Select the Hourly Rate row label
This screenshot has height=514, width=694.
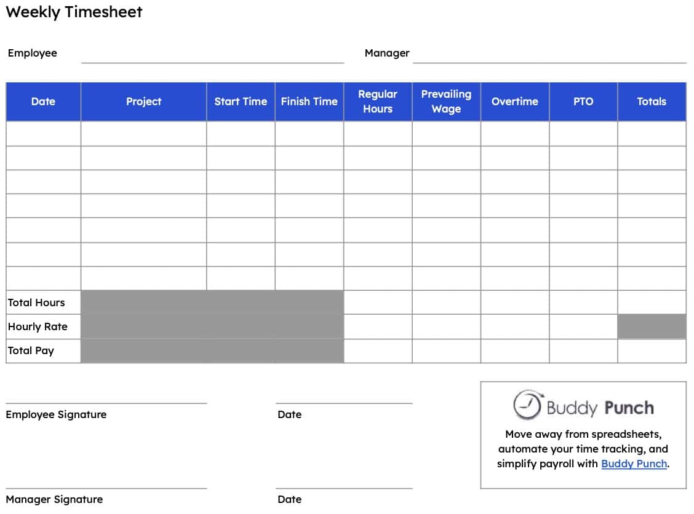click(37, 326)
